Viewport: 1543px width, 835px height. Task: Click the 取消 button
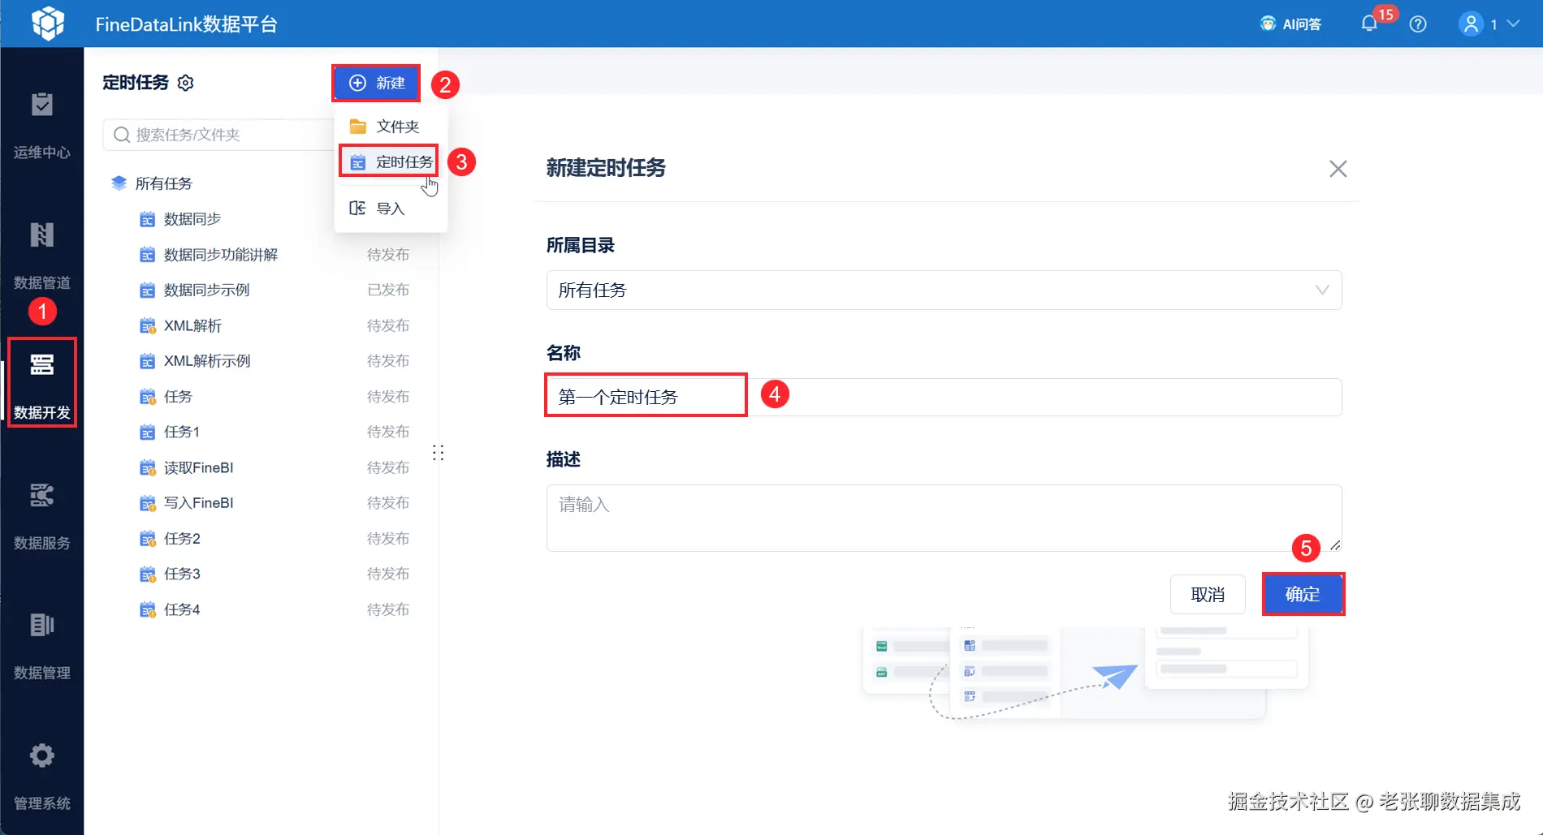pos(1208,595)
